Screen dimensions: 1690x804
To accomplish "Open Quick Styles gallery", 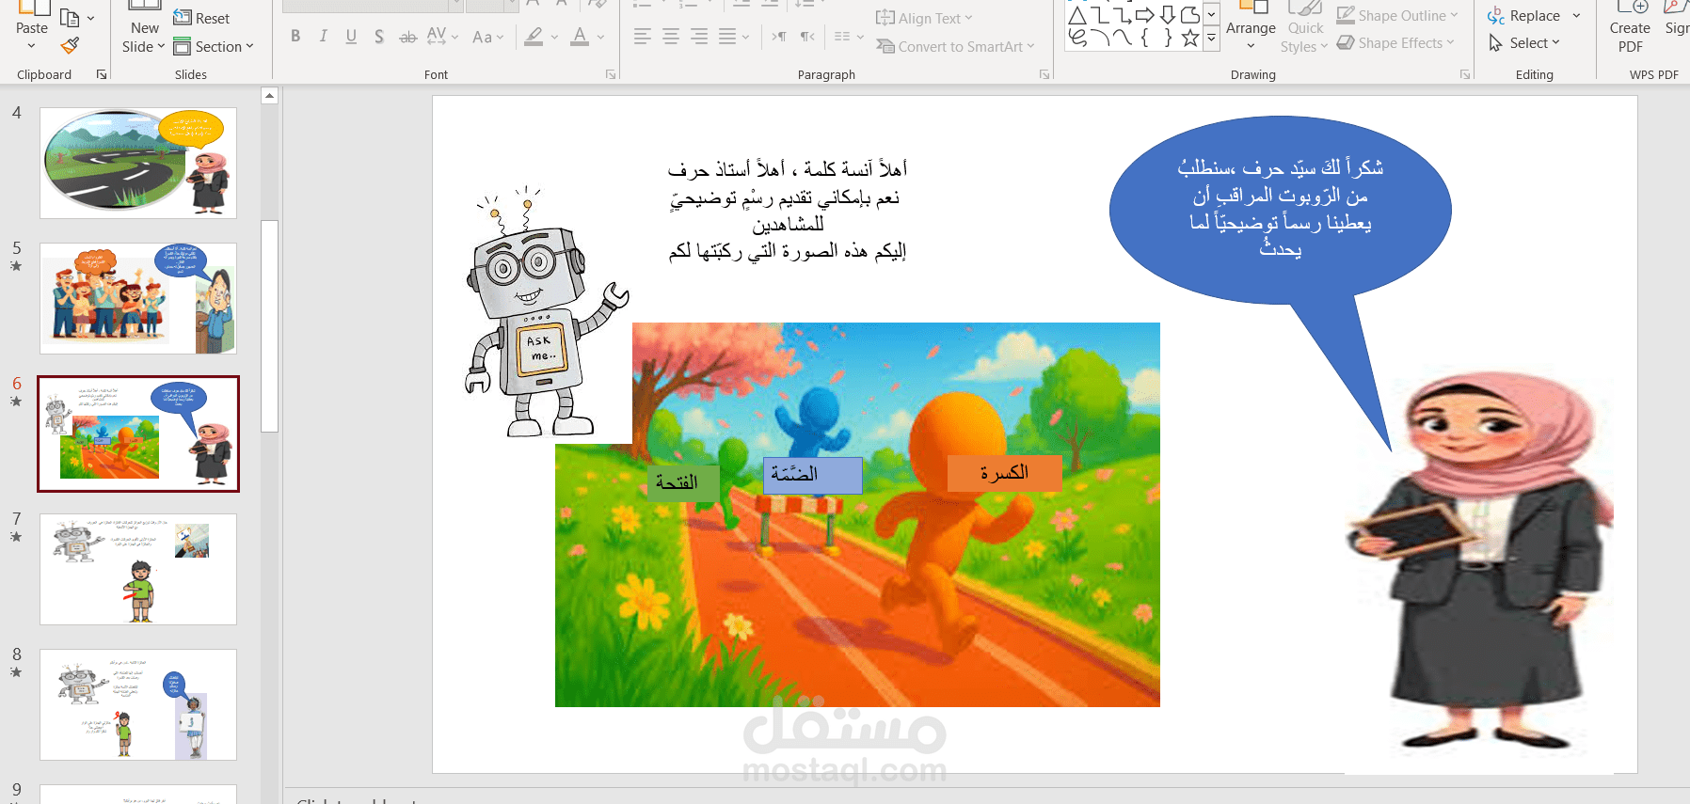I will click(x=1304, y=28).
